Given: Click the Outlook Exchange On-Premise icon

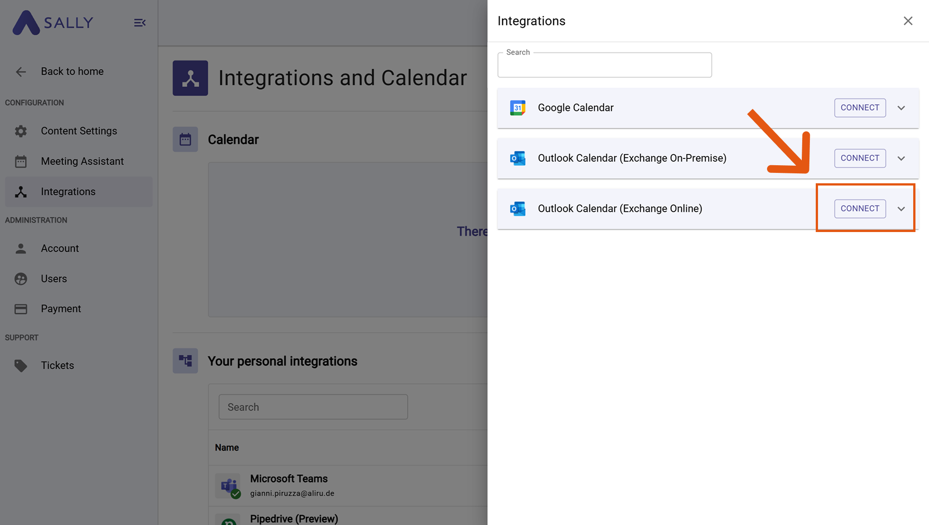Looking at the screenshot, I should pos(518,158).
